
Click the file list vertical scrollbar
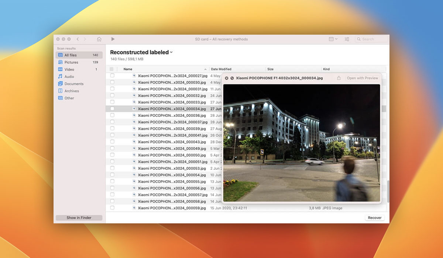pyautogui.click(x=388, y=191)
